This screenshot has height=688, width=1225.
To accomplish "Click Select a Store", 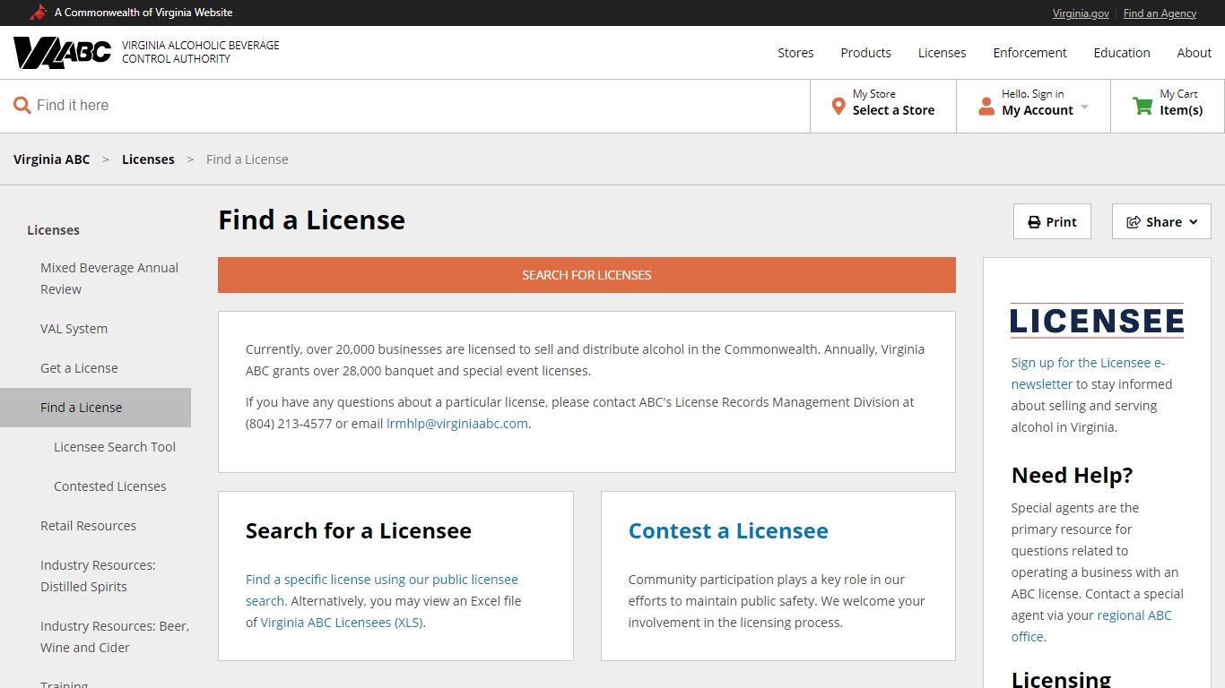I will coord(893,110).
